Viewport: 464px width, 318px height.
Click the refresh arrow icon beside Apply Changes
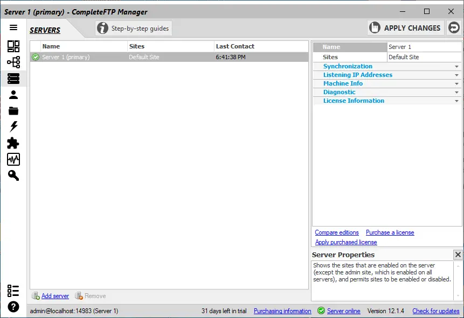click(454, 28)
